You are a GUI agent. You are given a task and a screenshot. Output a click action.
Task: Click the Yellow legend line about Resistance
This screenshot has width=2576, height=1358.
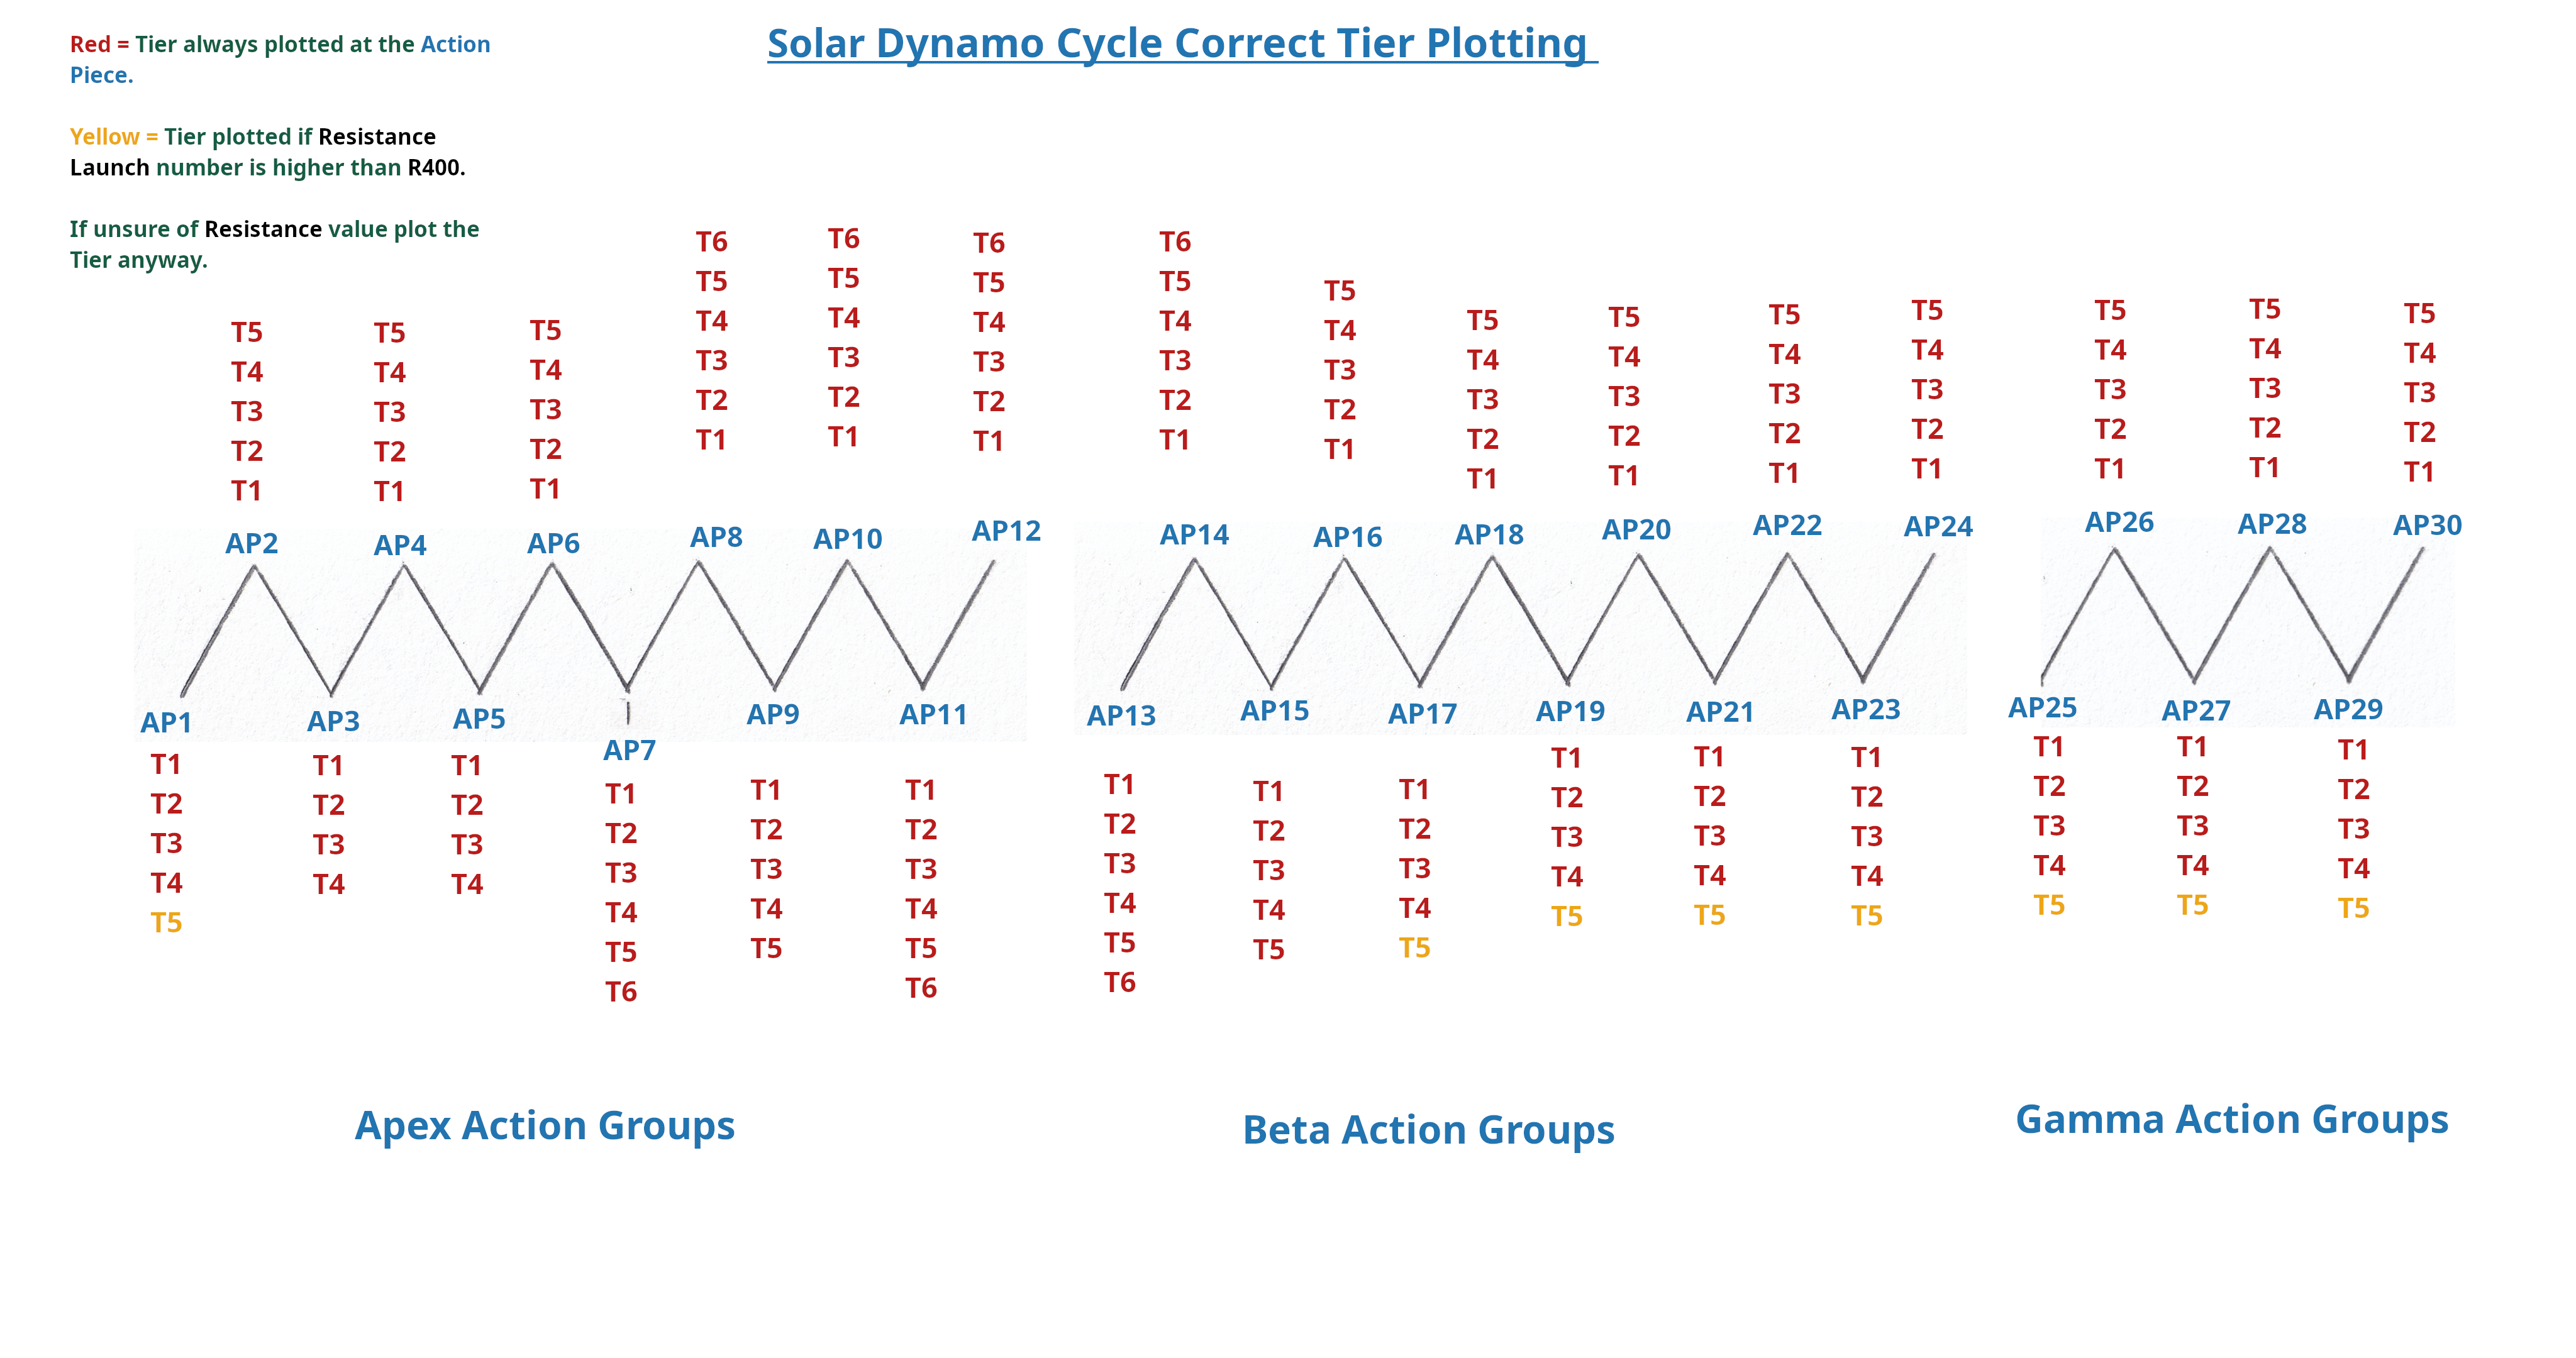268,152
